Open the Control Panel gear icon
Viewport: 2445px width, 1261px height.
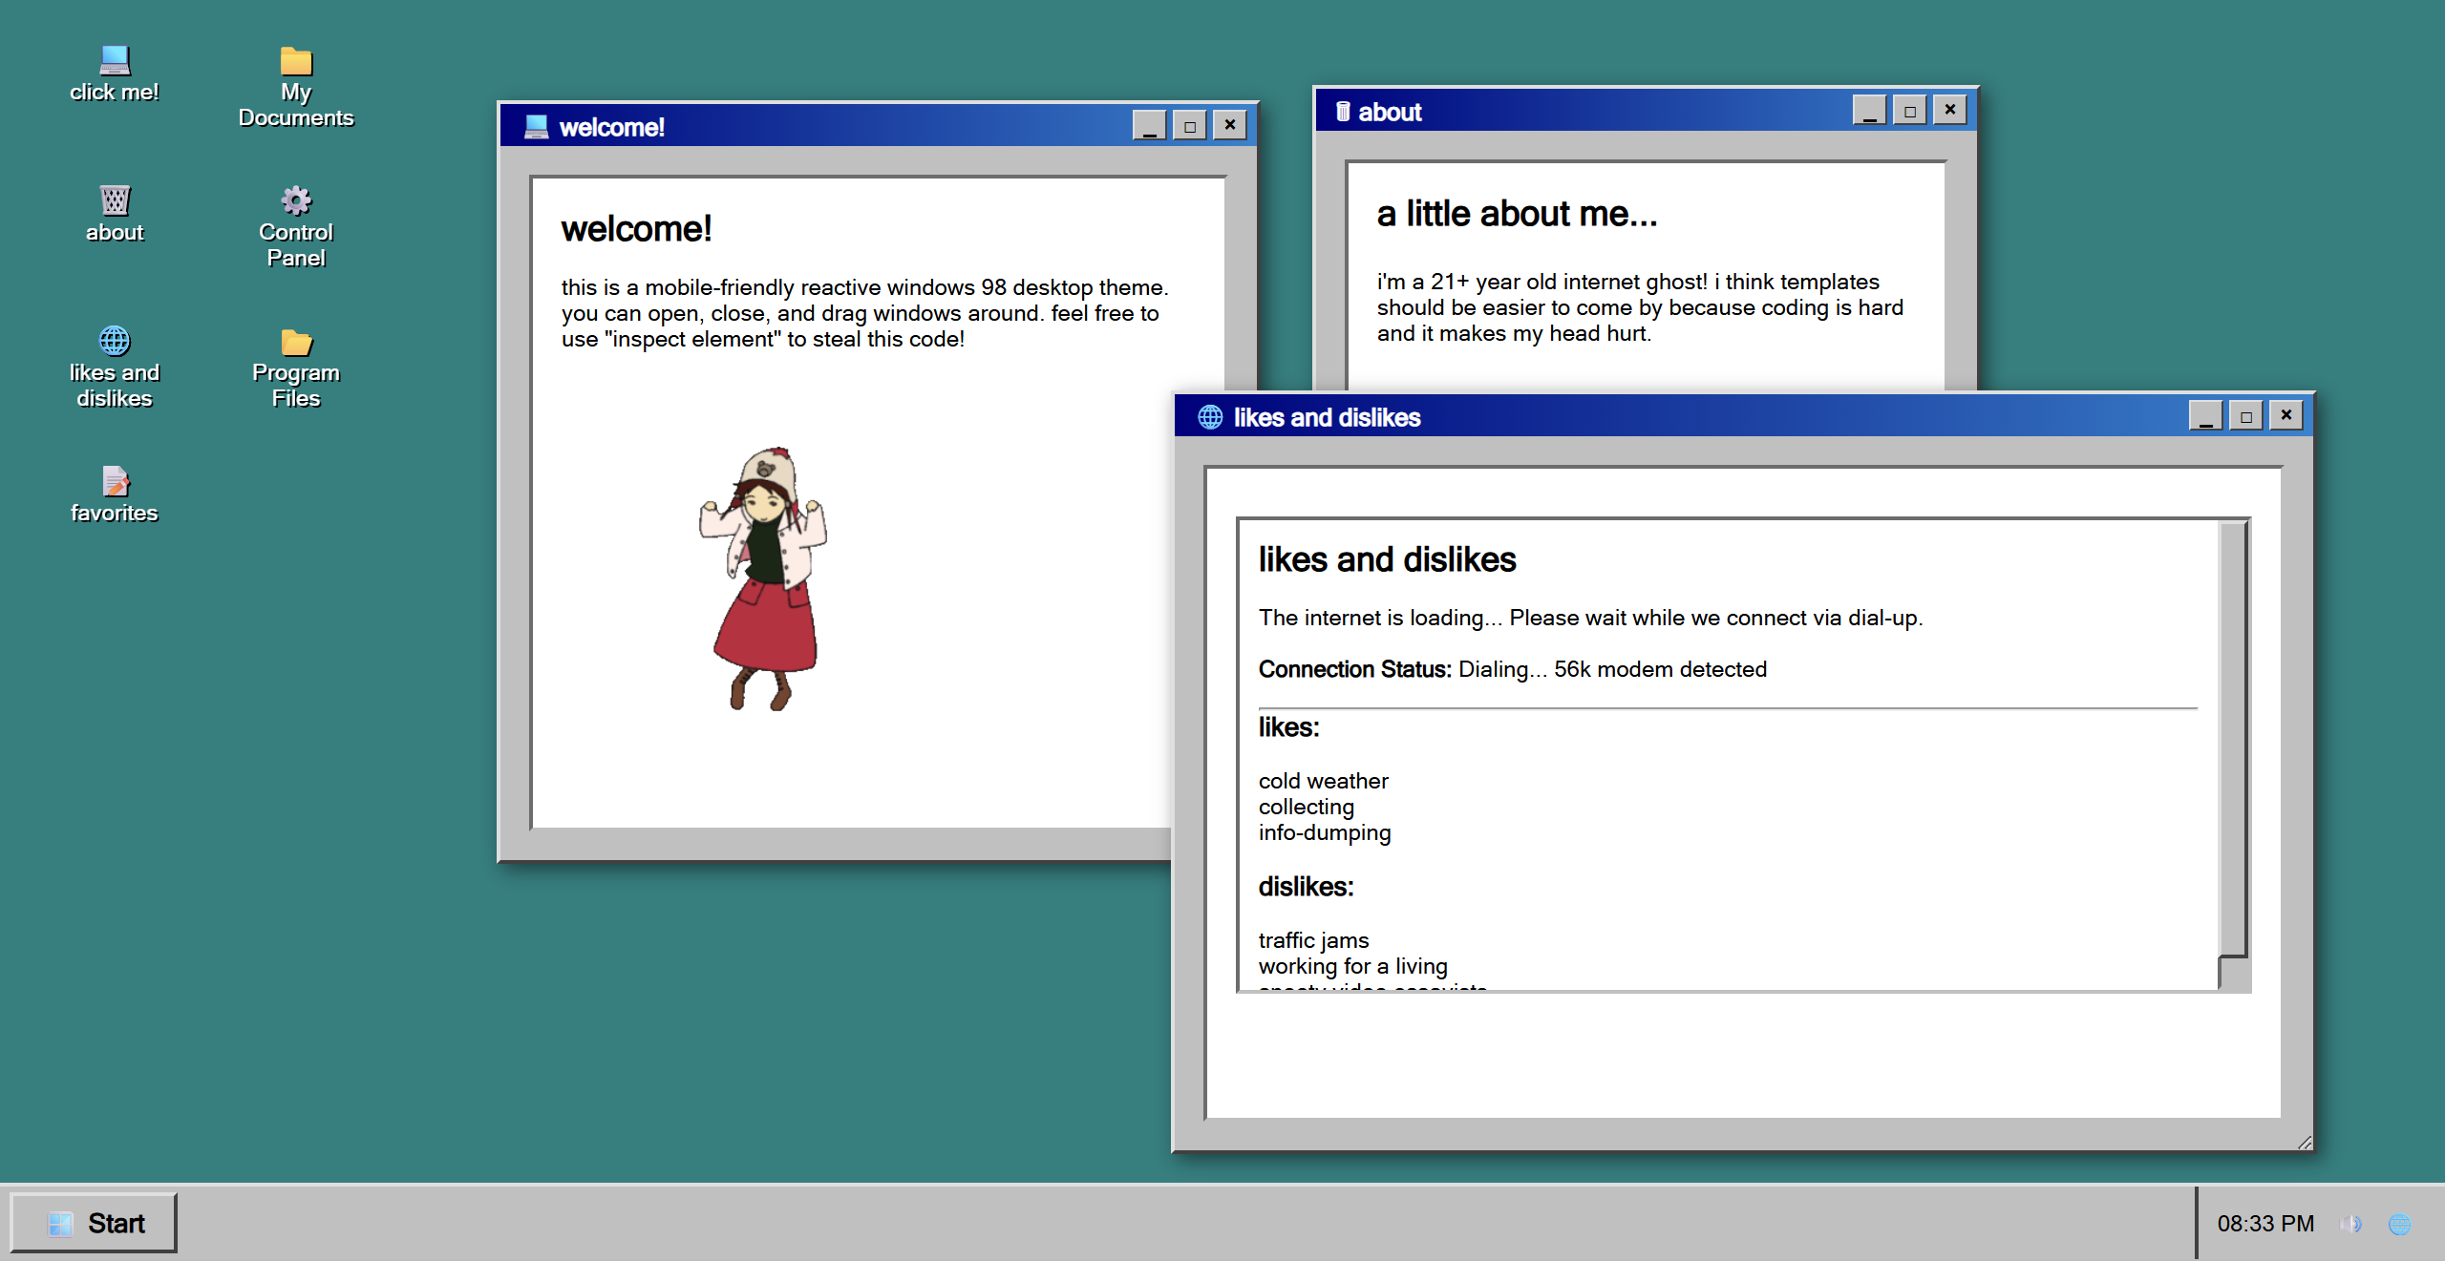[296, 201]
